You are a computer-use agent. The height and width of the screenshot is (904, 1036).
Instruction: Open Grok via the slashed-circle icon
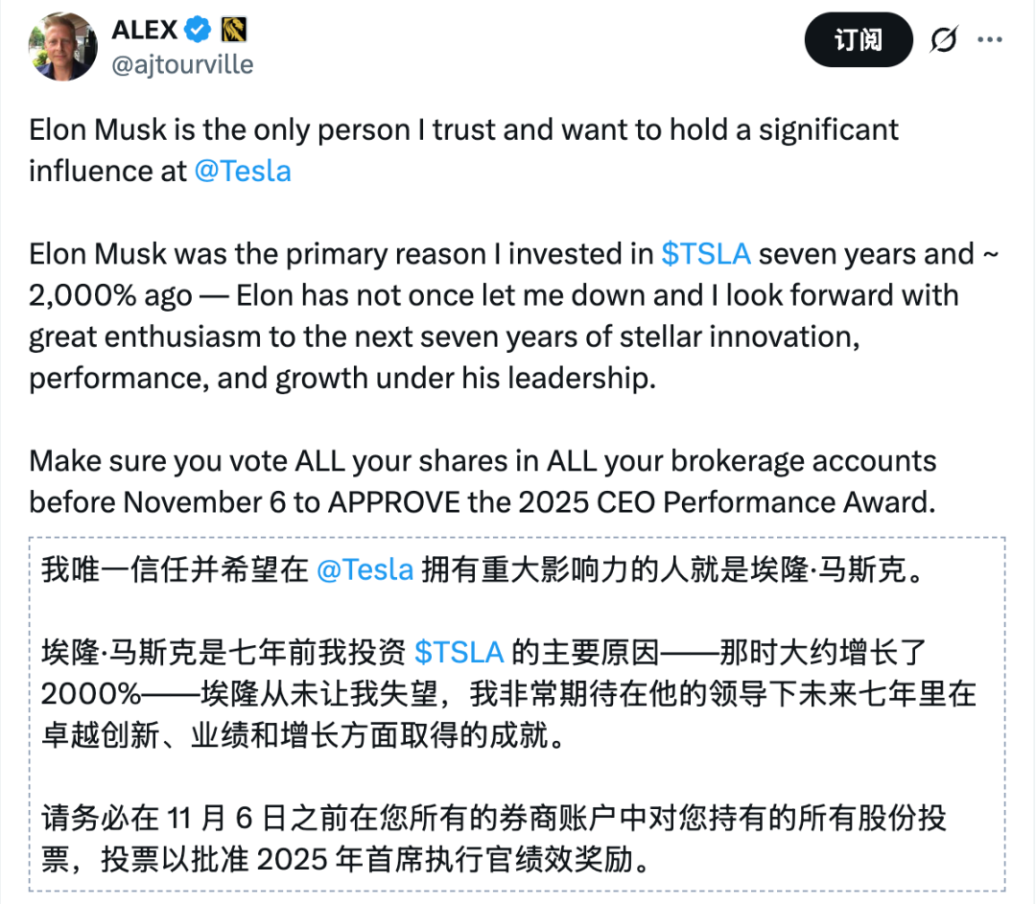click(944, 40)
